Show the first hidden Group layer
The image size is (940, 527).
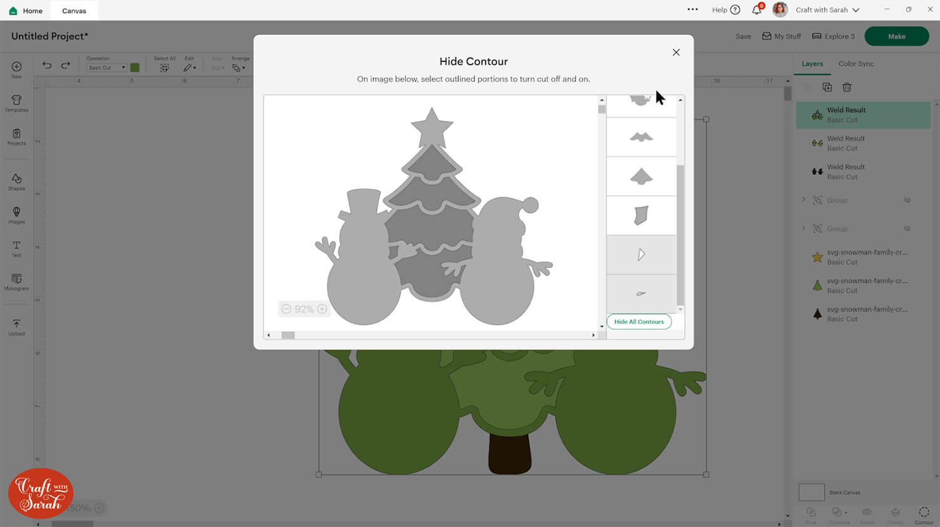coord(907,200)
